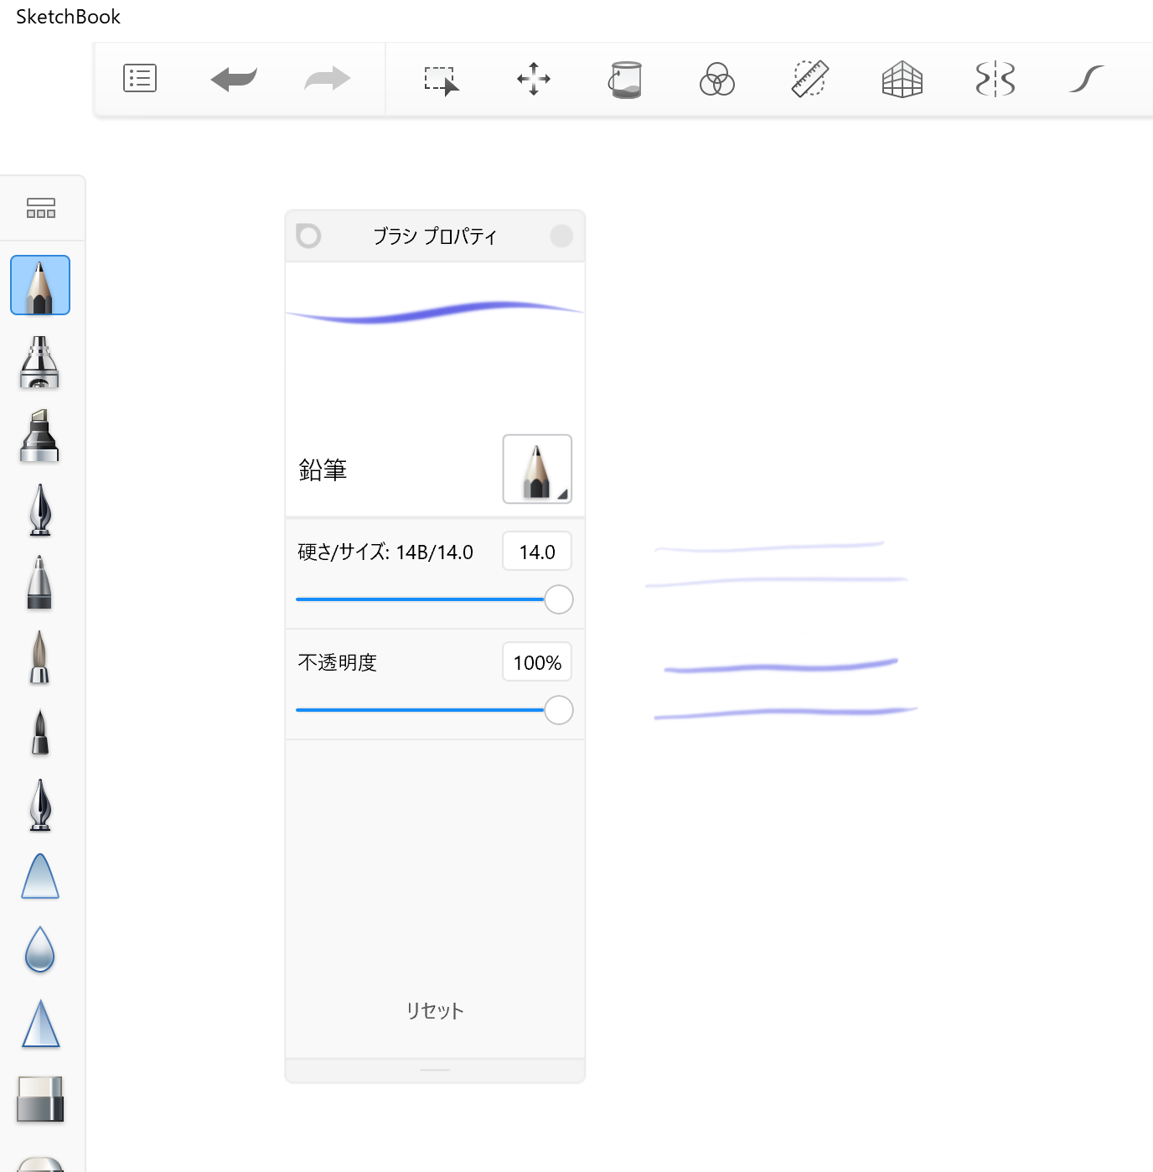Enable the perspective grid tool

click(902, 80)
